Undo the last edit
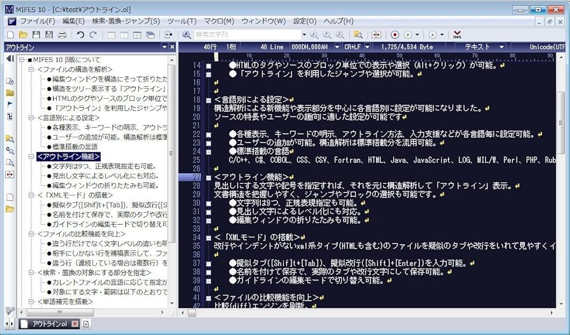 pos(80,35)
